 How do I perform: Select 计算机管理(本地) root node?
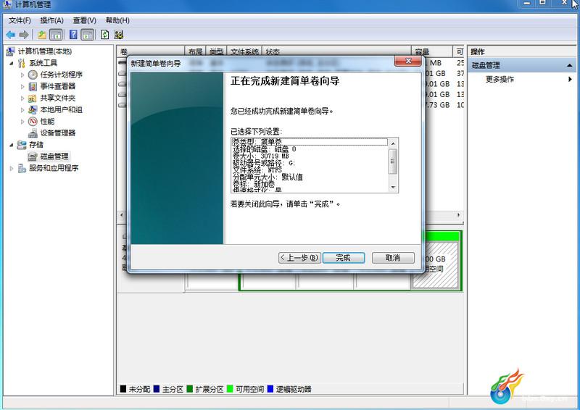coord(45,51)
